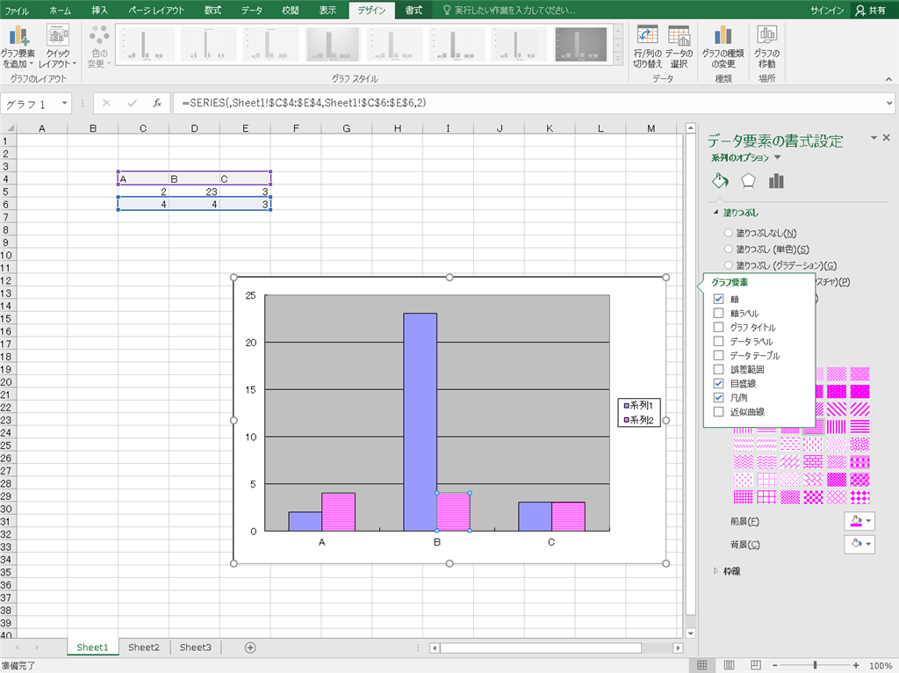Screen dimensions: 899x673
Task: Select the Series Options bar chart icon
Action: [776, 181]
